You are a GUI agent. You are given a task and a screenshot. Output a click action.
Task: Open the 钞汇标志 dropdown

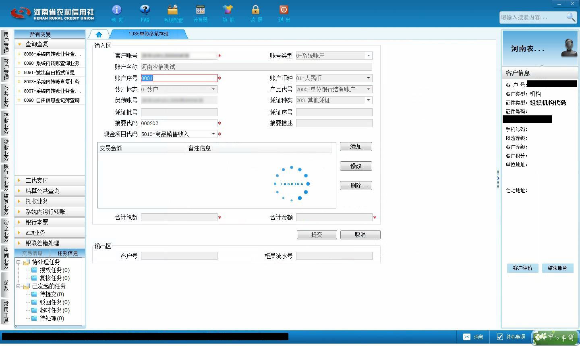[x=213, y=89]
